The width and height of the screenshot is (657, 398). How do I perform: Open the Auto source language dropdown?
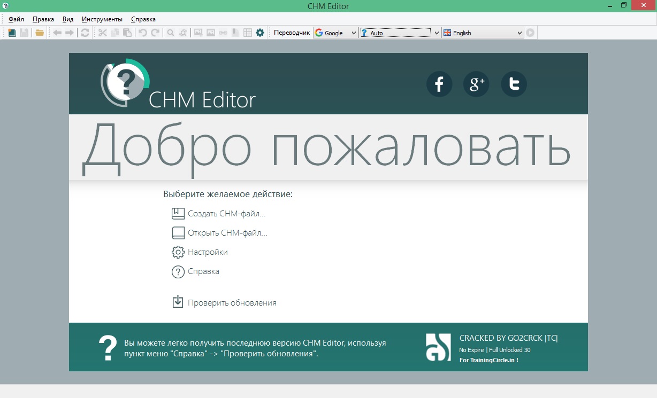(400, 33)
